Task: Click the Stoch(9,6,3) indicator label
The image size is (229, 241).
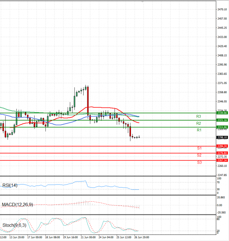Action: 14,225
